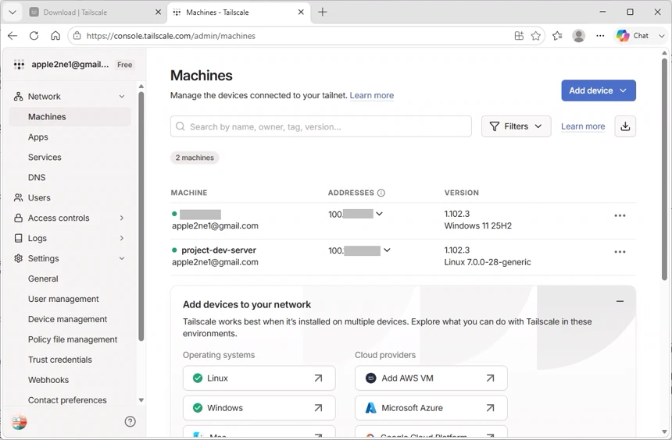Screen dimensions: 672x440
Task: Click the search by name input field
Action: click(321, 126)
